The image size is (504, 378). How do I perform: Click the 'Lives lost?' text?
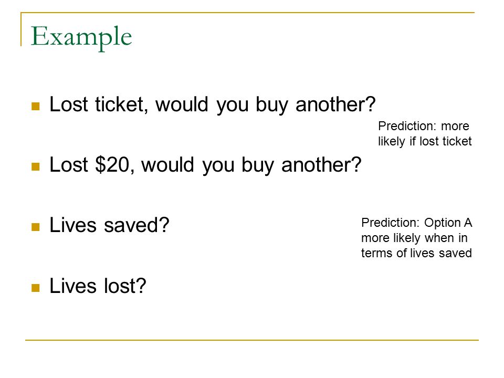pyautogui.click(x=98, y=286)
